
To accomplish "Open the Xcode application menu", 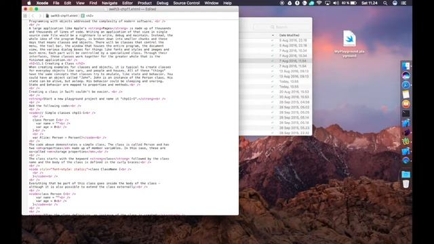I will (x=42, y=3).
